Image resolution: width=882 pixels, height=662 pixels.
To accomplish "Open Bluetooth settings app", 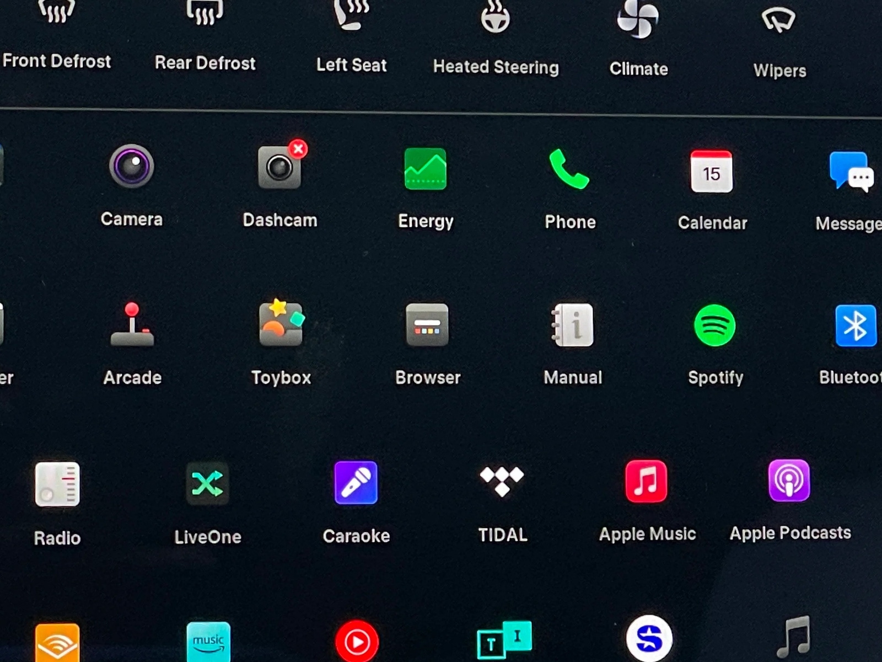I will (x=852, y=345).
